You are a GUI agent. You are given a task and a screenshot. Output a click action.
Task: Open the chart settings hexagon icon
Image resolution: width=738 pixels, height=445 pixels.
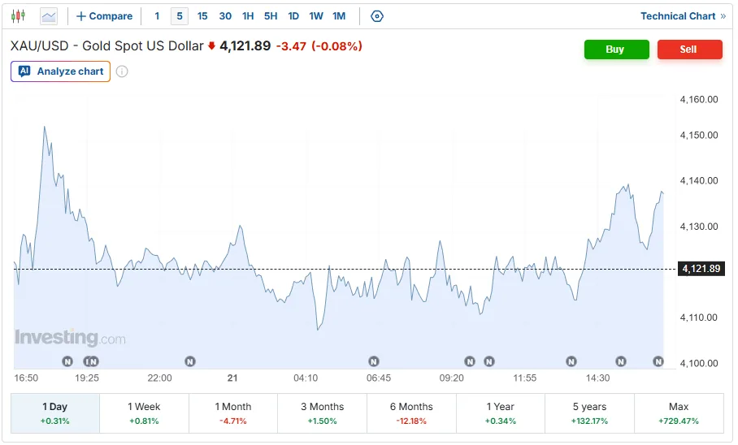[377, 16]
